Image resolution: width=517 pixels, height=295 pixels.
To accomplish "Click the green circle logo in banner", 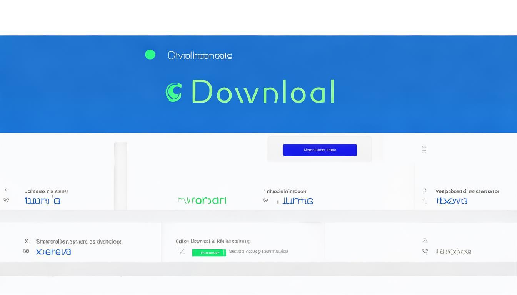I will pyautogui.click(x=150, y=55).
